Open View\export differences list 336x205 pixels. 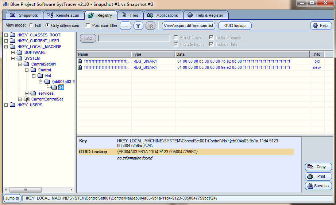tap(189, 25)
